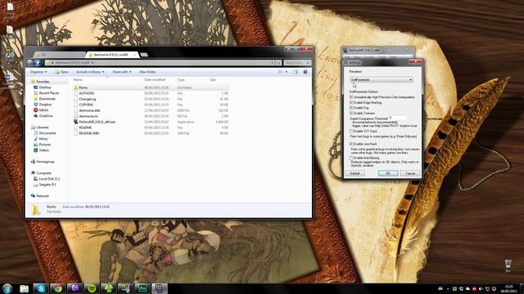
Task: Sort by the Name column header
Action: point(78,80)
